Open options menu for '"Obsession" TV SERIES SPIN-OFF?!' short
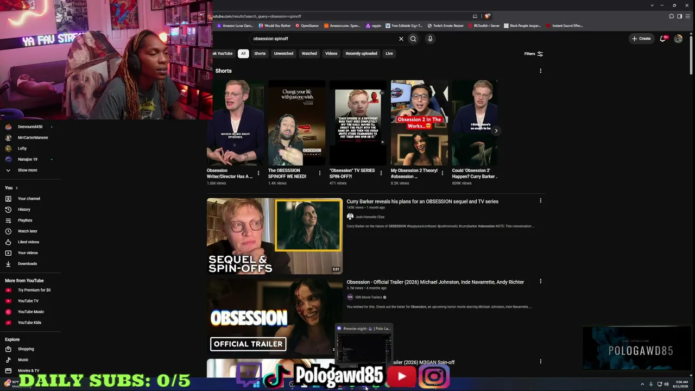 [381, 173]
